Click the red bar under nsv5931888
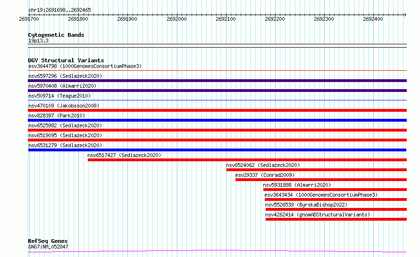This screenshot has width=420, height=257. [335, 190]
